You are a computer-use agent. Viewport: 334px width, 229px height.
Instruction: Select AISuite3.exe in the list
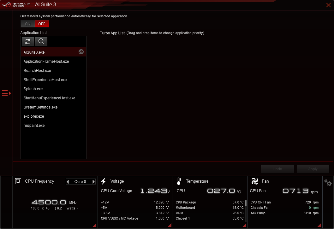53,52
